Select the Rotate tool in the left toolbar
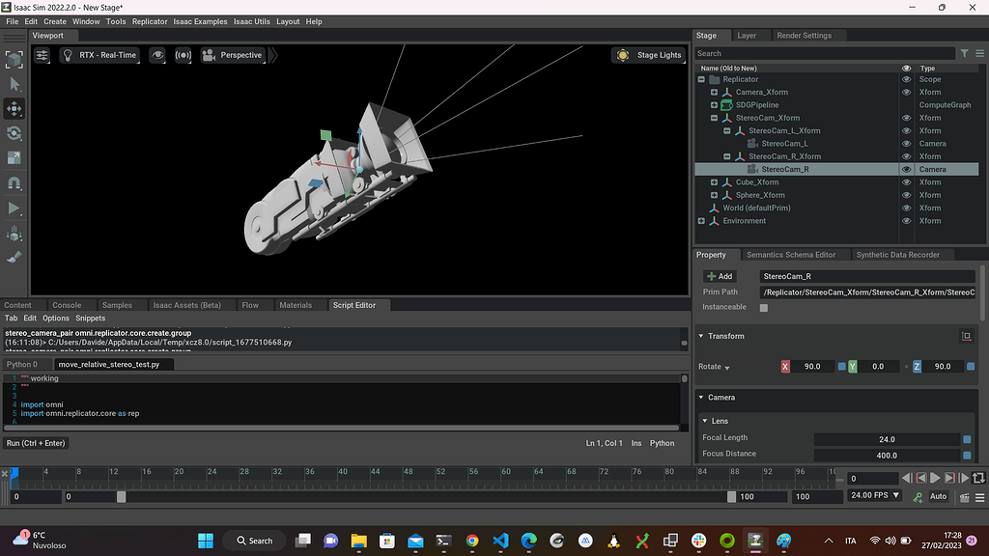Screen dimensions: 989x556 (13, 133)
